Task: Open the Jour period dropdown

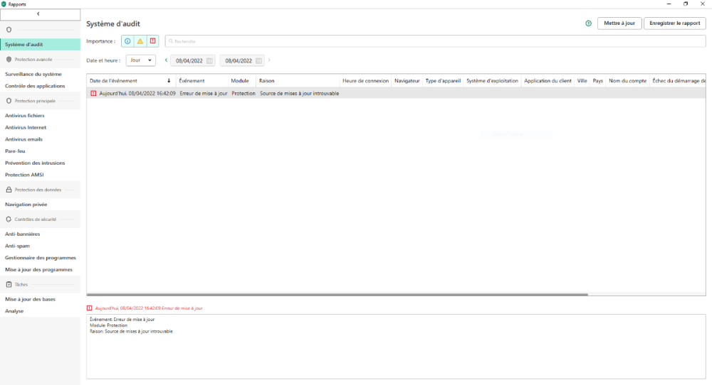Action: click(141, 60)
